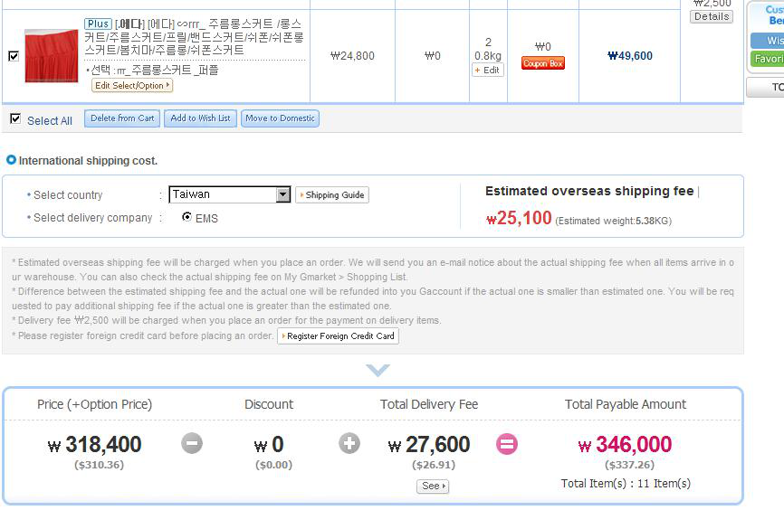Viewport: 784px width, 510px height.
Task: Click the Edit quantity button
Action: (488, 70)
